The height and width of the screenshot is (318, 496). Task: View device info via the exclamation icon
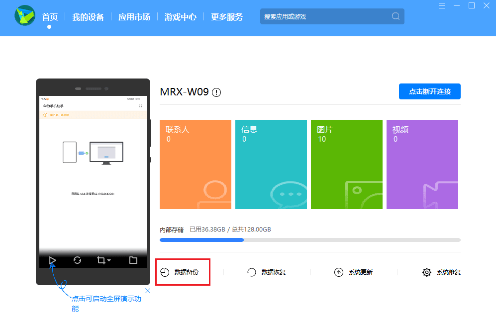click(216, 92)
